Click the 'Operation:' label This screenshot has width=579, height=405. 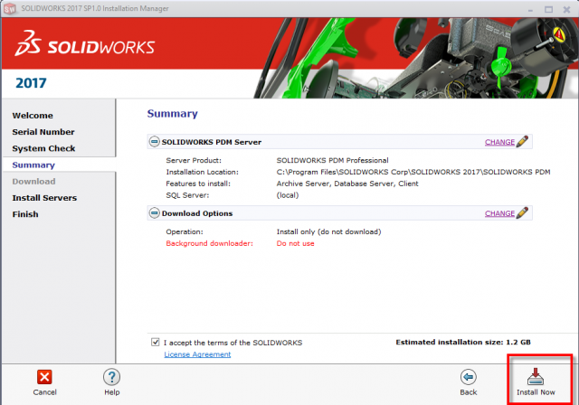click(x=185, y=231)
